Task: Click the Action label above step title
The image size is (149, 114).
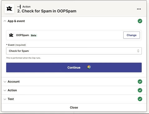Action: click(26, 7)
